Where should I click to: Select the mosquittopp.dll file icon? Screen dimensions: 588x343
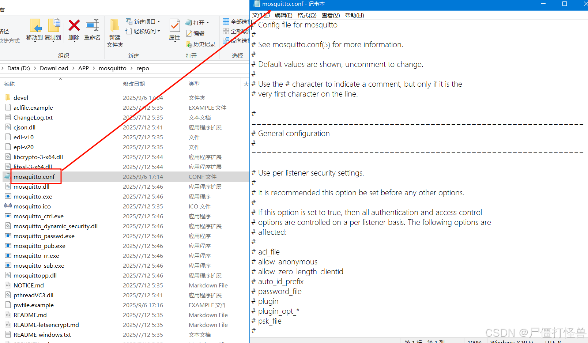(8, 275)
